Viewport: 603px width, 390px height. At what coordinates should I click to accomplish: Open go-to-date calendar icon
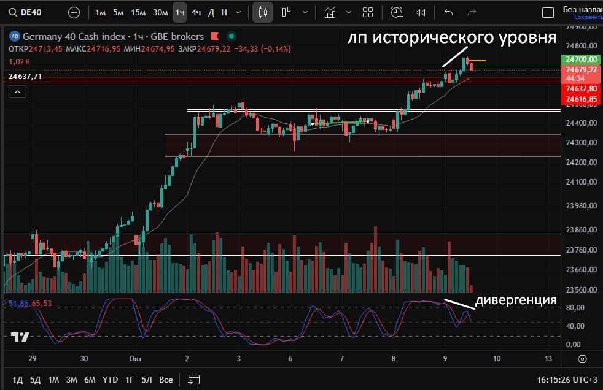(194, 380)
